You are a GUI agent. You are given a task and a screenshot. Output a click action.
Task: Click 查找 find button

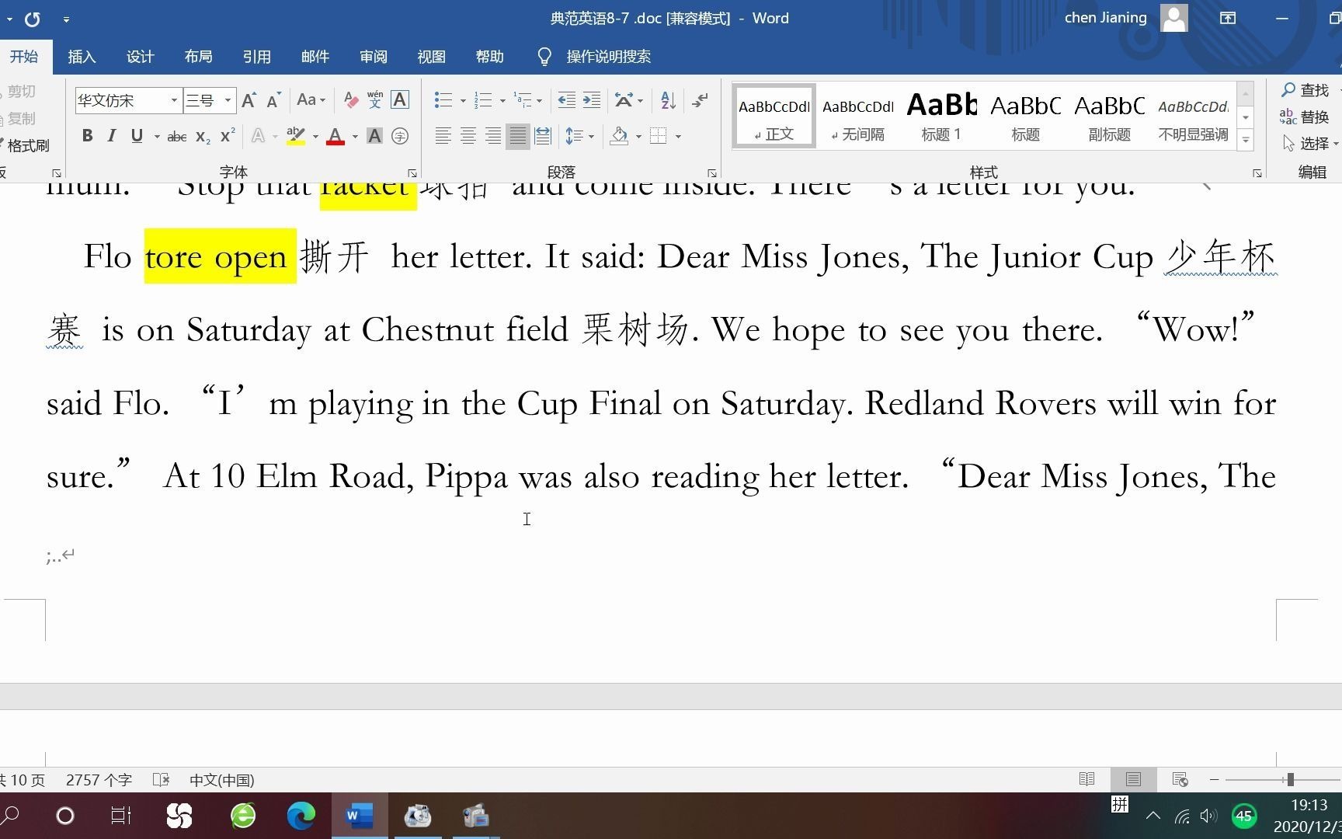pos(1306,90)
